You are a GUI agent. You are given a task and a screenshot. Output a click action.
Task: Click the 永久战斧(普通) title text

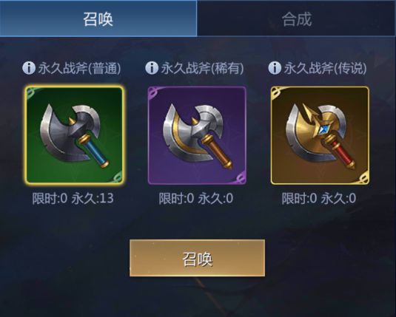click(x=79, y=68)
